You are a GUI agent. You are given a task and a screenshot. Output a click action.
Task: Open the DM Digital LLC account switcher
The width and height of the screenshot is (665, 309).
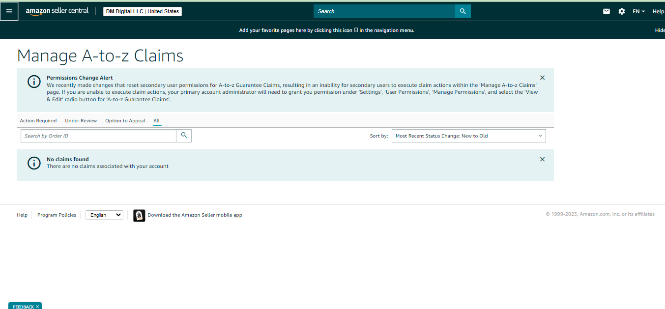[x=143, y=11]
